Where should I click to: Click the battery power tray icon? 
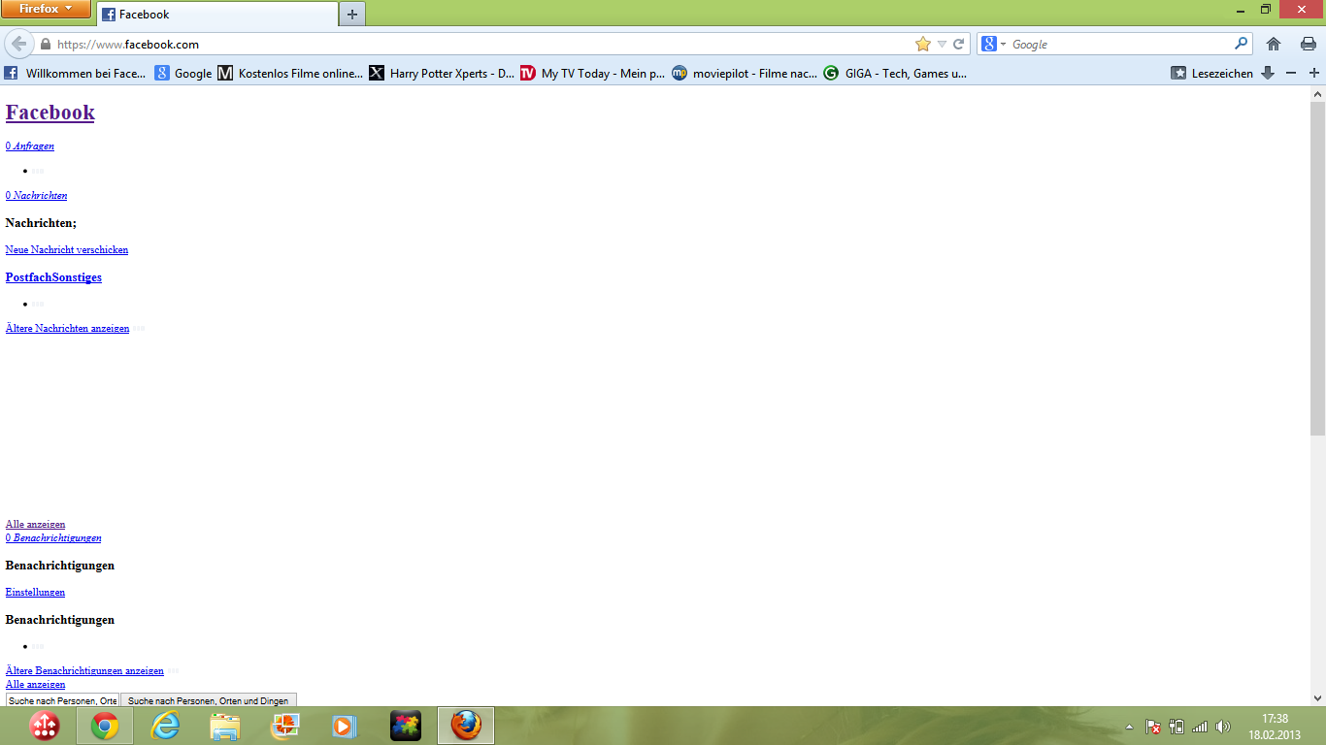pyautogui.click(x=1177, y=727)
